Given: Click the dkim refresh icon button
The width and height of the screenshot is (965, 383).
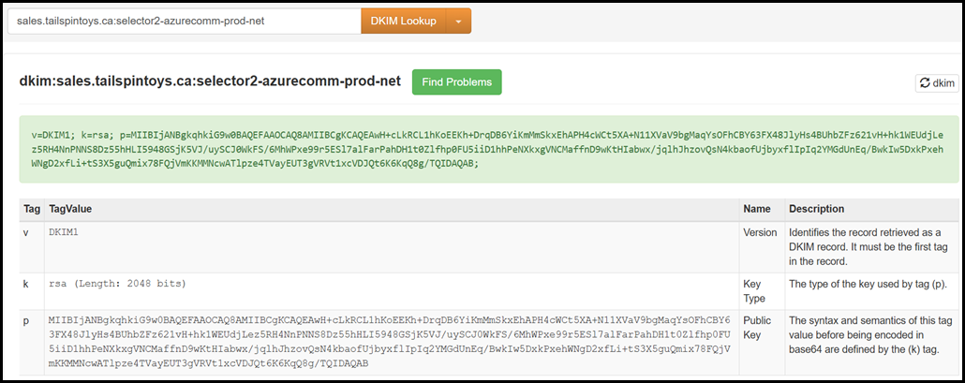Looking at the screenshot, I should coord(935,83).
